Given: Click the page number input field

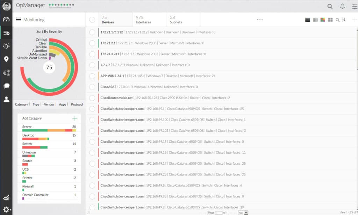Looking at the screenshot, I should click(218, 213).
